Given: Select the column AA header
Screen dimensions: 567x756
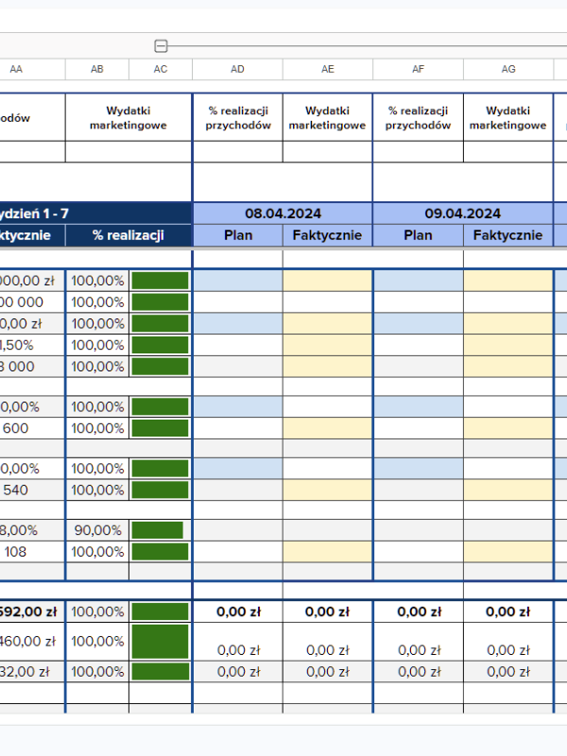Looking at the screenshot, I should click(x=16, y=69).
